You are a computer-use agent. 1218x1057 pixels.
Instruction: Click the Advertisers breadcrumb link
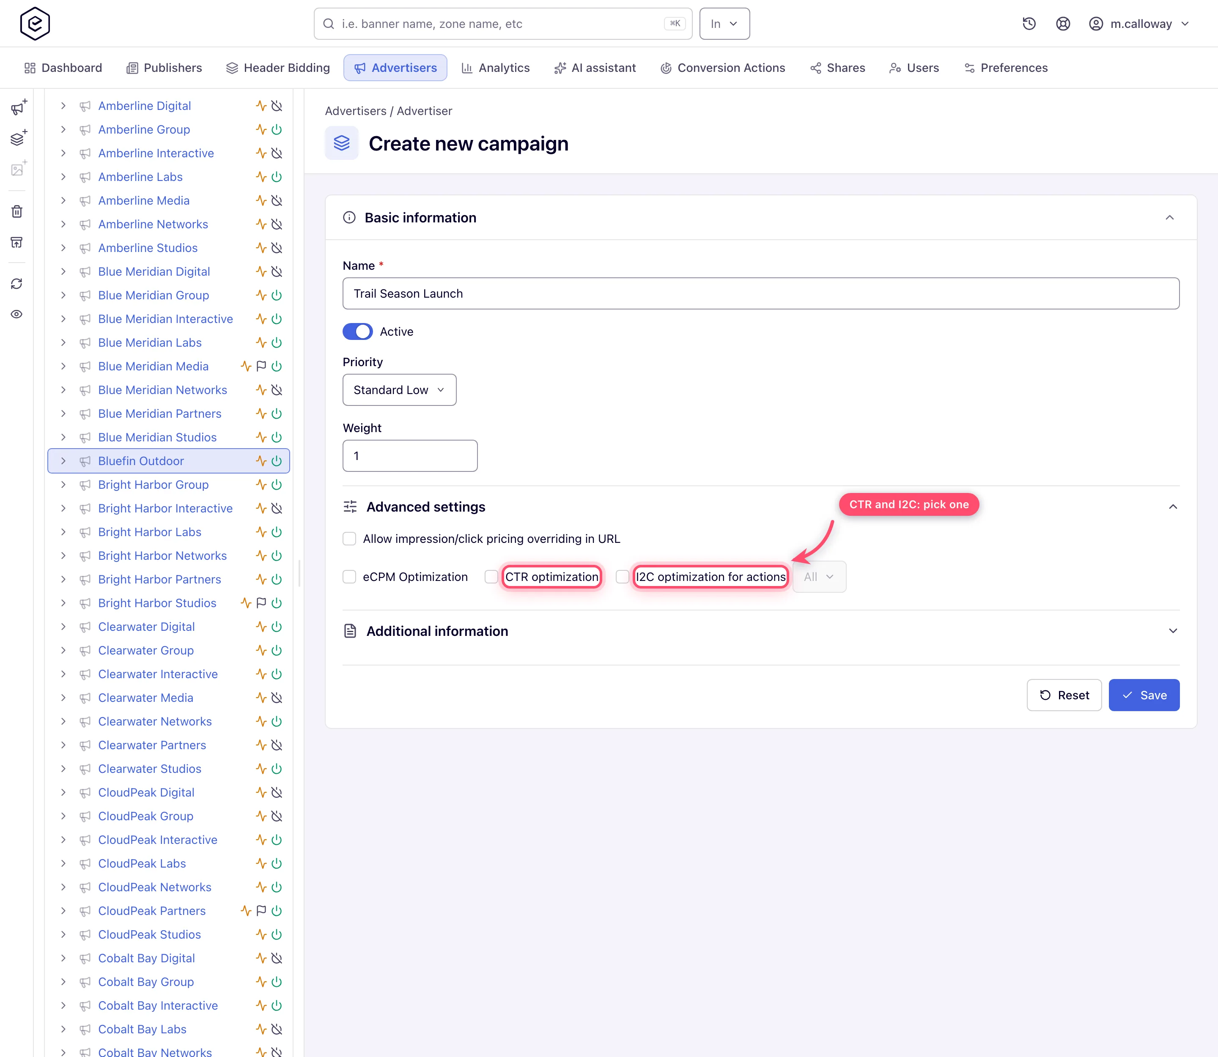click(356, 111)
